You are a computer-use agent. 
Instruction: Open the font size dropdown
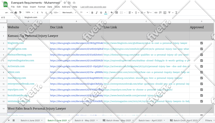tap(84, 12)
